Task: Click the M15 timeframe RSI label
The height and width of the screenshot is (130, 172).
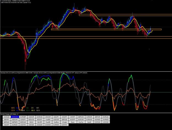Action: 13,108
